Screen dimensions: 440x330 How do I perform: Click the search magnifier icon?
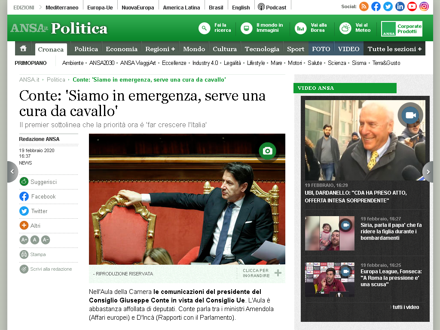click(x=204, y=28)
